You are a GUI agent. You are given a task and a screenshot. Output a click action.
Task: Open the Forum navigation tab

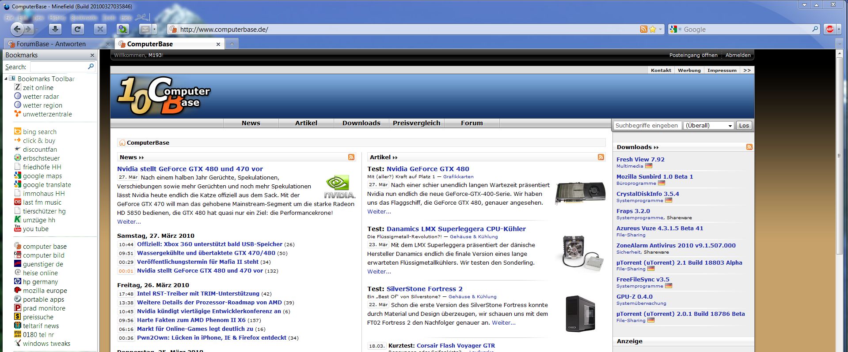point(472,123)
